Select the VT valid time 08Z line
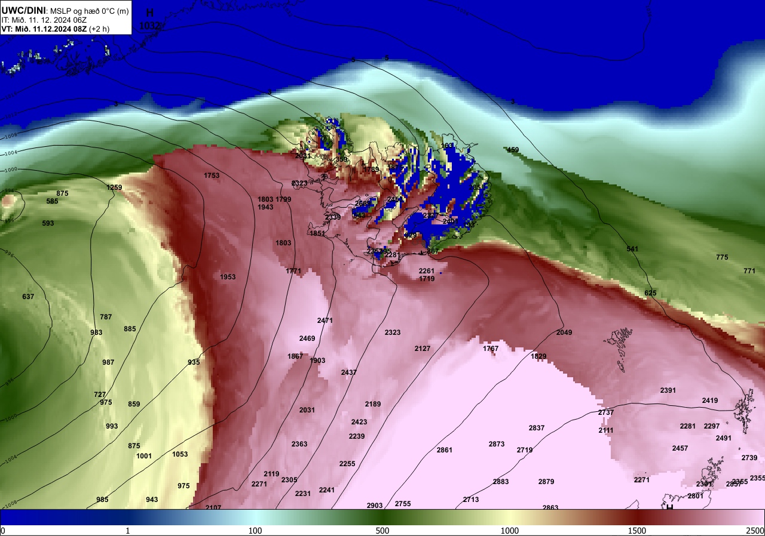This screenshot has width=765, height=536. pos(55,29)
